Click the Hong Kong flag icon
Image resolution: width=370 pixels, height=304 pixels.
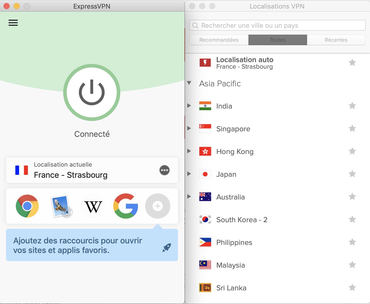[205, 151]
